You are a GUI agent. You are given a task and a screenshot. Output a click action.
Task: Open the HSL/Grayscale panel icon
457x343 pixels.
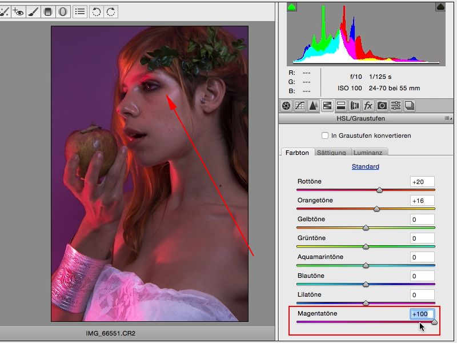[327, 106]
